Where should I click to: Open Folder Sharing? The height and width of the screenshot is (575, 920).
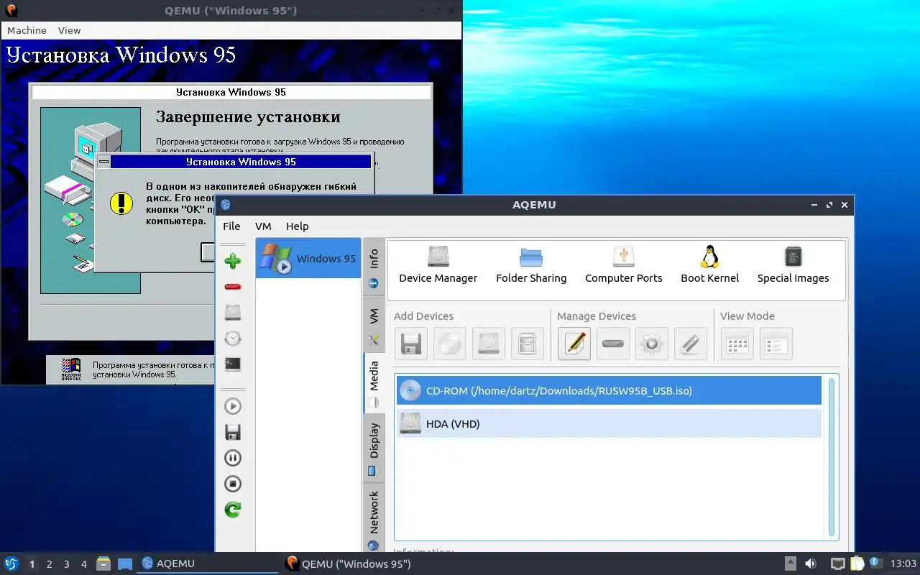click(x=531, y=264)
